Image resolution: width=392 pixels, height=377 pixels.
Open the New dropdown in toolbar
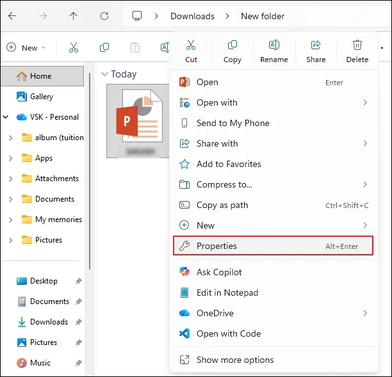(x=26, y=47)
